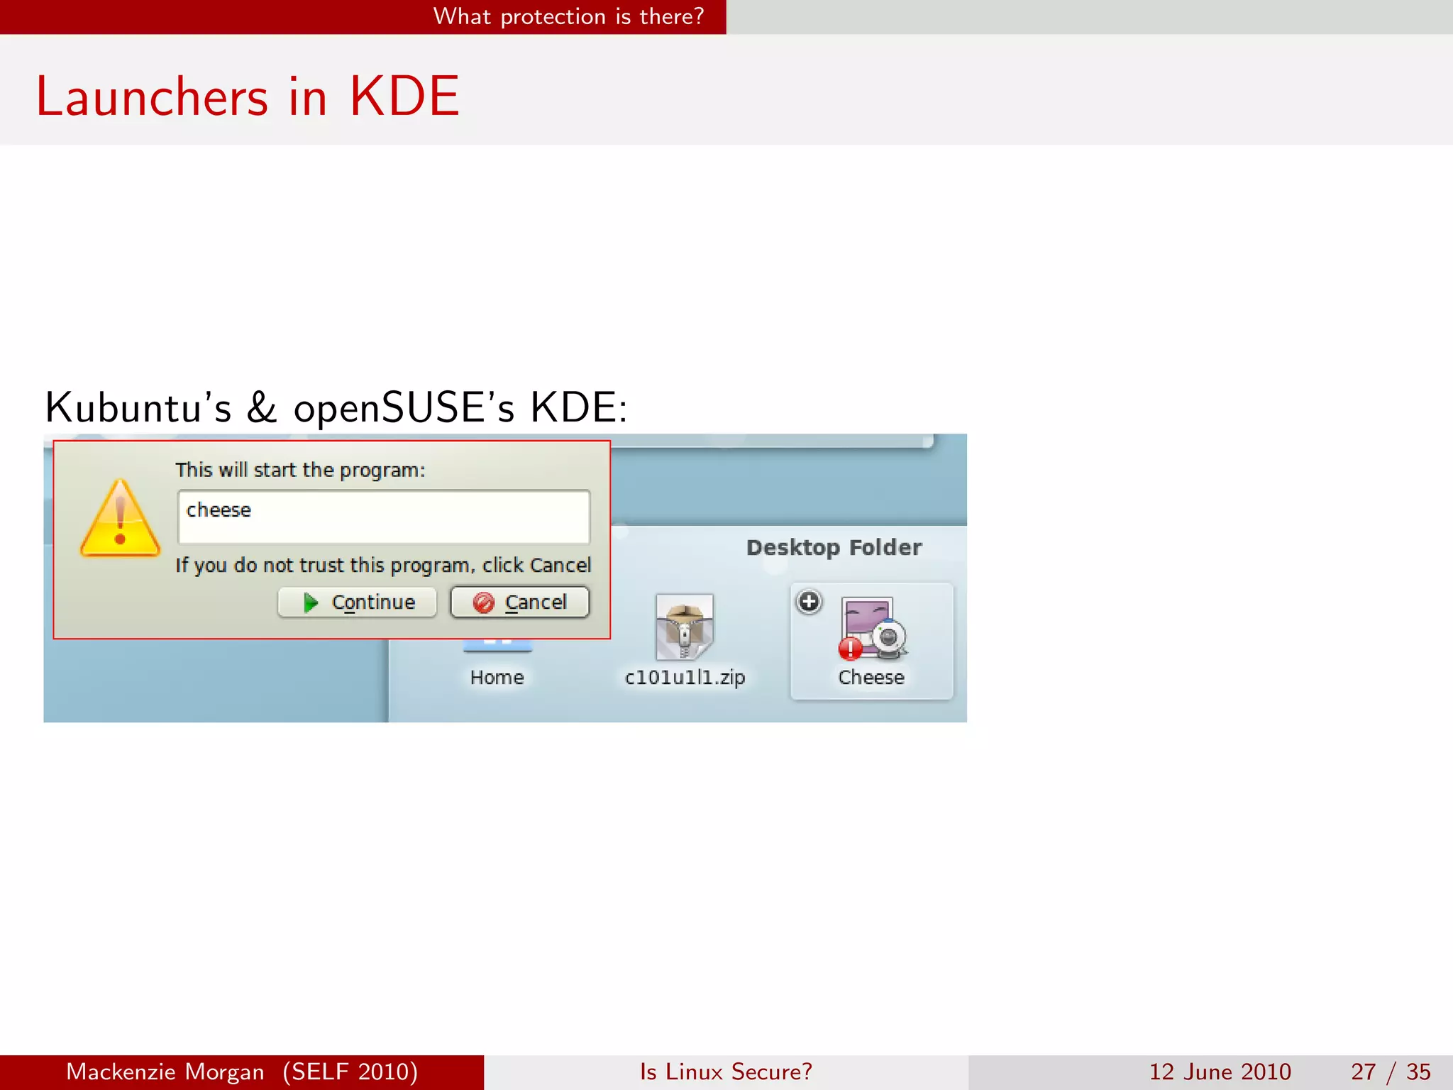
Task: Click the yellow warning triangle icon
Action: click(120, 518)
